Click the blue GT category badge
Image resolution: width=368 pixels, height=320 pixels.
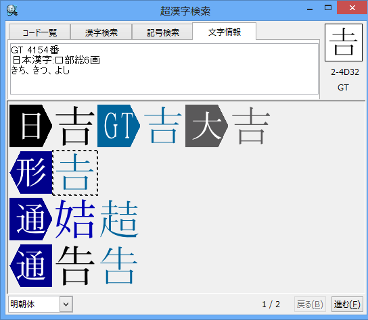point(118,126)
